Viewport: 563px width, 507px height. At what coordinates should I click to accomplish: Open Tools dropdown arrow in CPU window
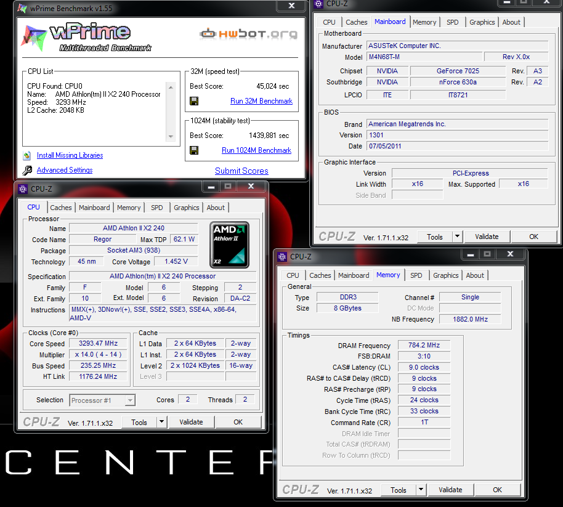tap(161, 421)
